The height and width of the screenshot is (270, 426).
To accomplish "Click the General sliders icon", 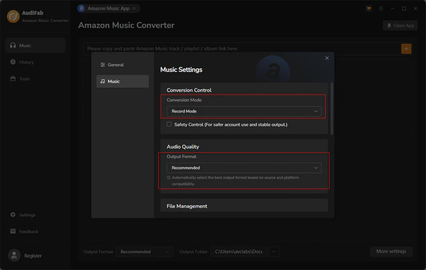I will (x=103, y=64).
